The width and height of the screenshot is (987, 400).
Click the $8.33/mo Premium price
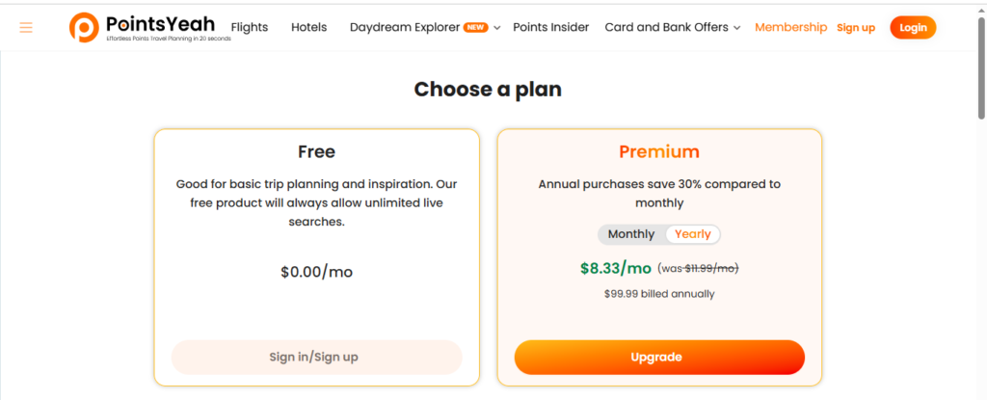pyautogui.click(x=616, y=268)
